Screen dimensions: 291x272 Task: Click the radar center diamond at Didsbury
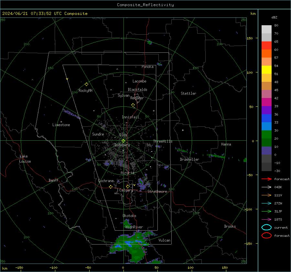pyautogui.click(x=123, y=141)
